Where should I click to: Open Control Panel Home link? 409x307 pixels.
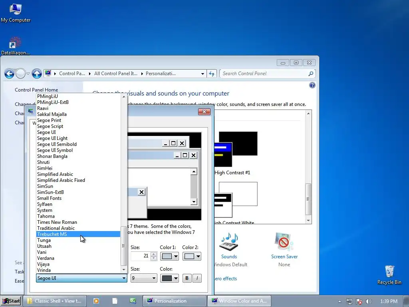[x=36, y=90]
